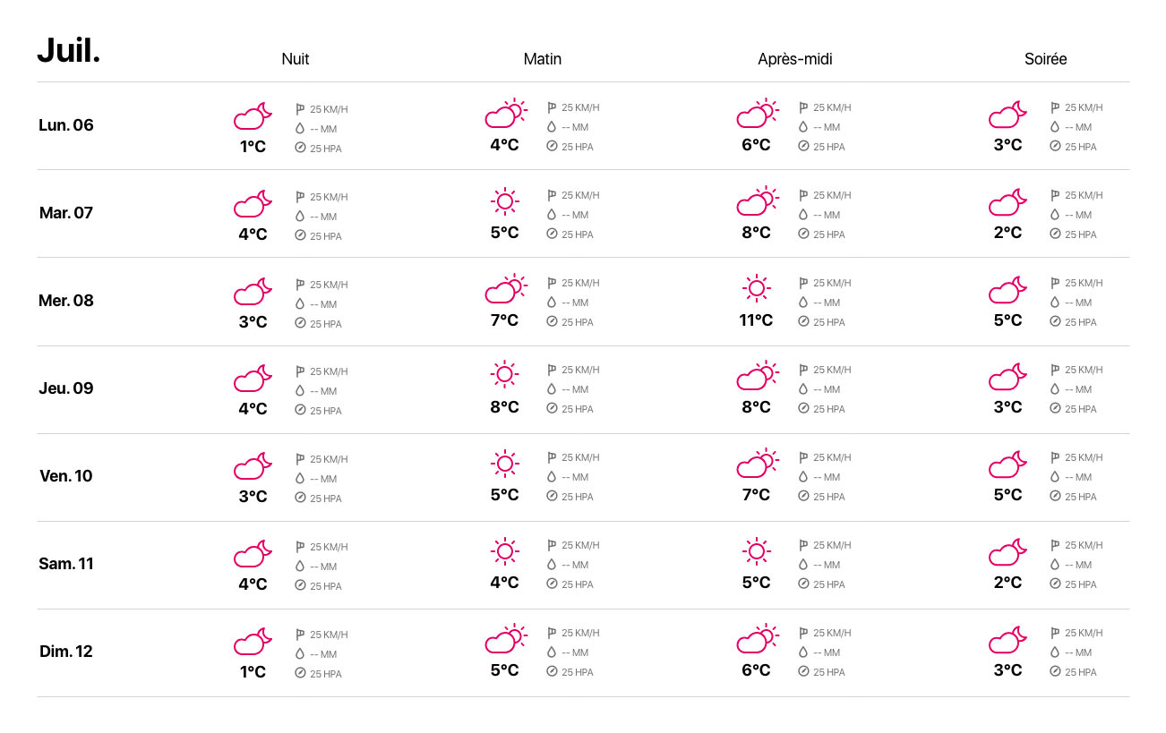This screenshot has height=733, width=1166.
Task: Select the Sam. 11 day row label
Action: (x=66, y=564)
